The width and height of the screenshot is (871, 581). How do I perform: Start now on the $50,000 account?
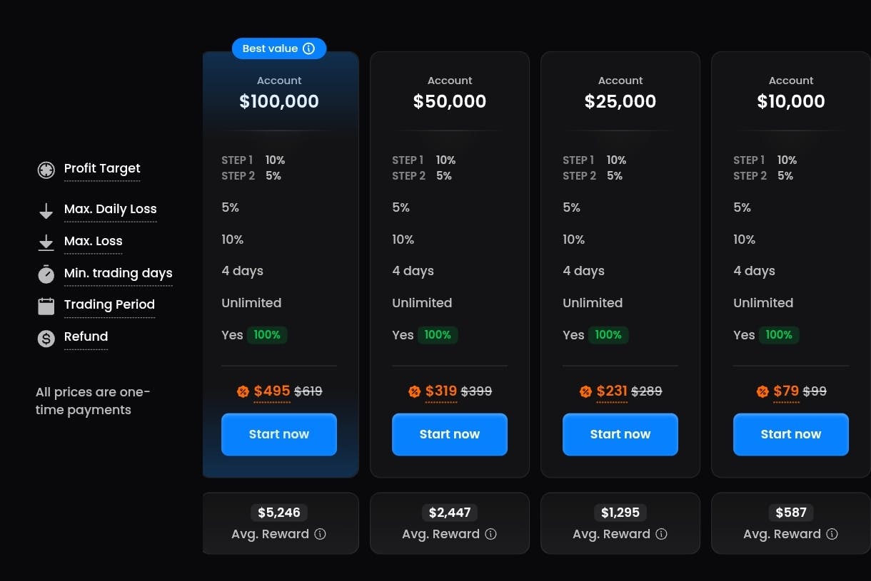450,434
